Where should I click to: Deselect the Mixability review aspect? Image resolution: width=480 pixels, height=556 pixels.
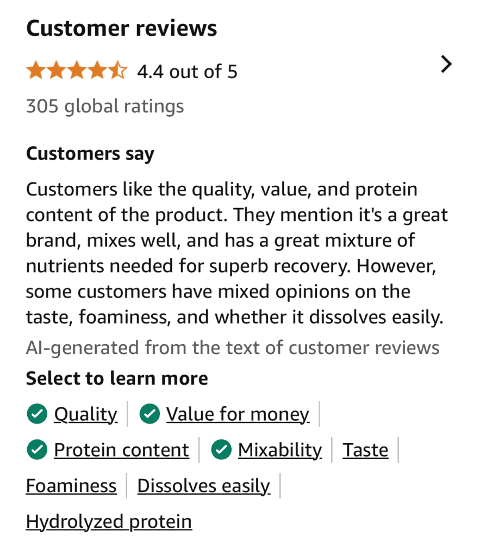pyautogui.click(x=279, y=450)
